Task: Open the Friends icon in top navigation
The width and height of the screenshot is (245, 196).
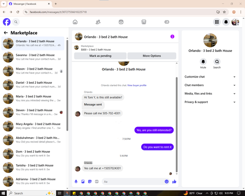Action: coord(98,22)
